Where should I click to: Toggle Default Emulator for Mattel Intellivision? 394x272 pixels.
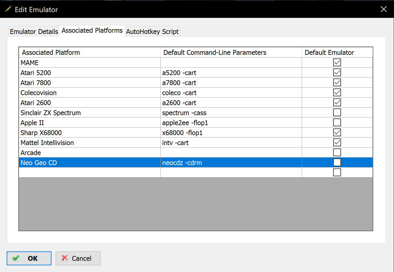337,142
